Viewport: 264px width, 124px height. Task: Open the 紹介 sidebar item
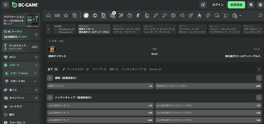[x=21, y=115]
